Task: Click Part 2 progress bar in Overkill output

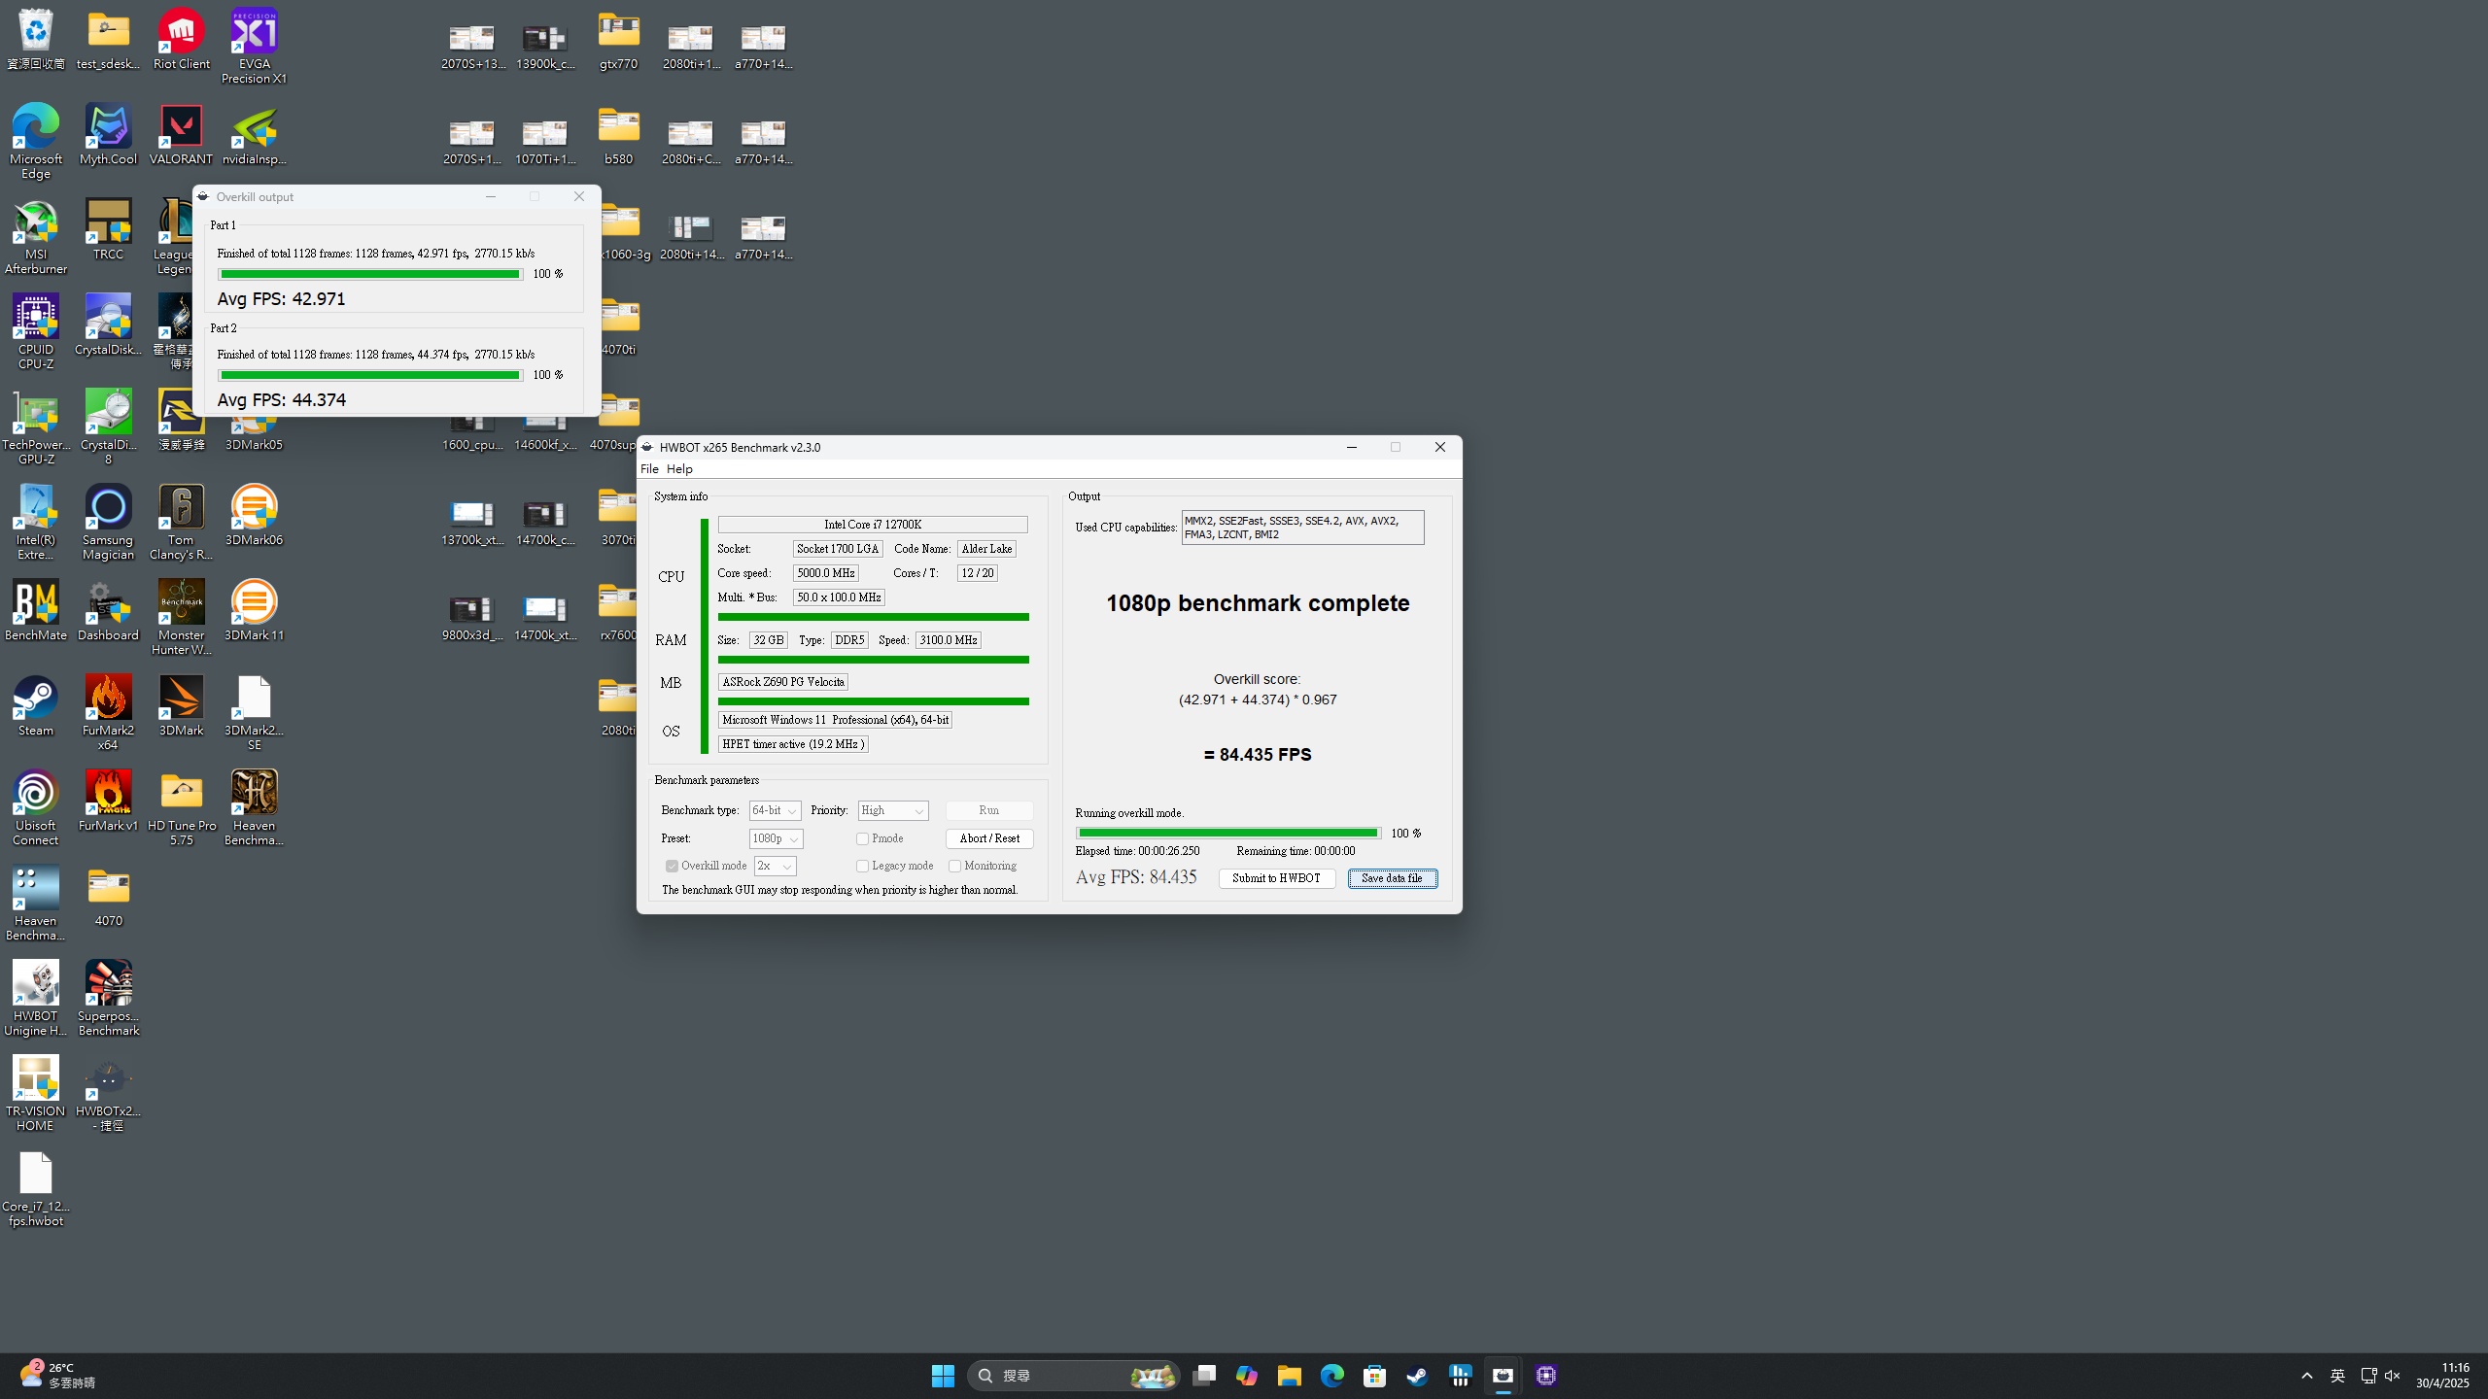Action: point(370,375)
